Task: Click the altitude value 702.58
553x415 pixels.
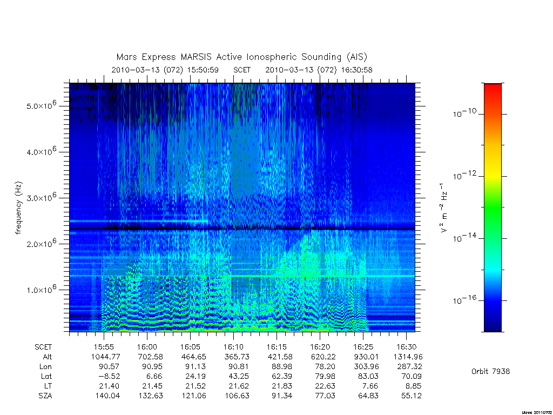Action: point(151,357)
